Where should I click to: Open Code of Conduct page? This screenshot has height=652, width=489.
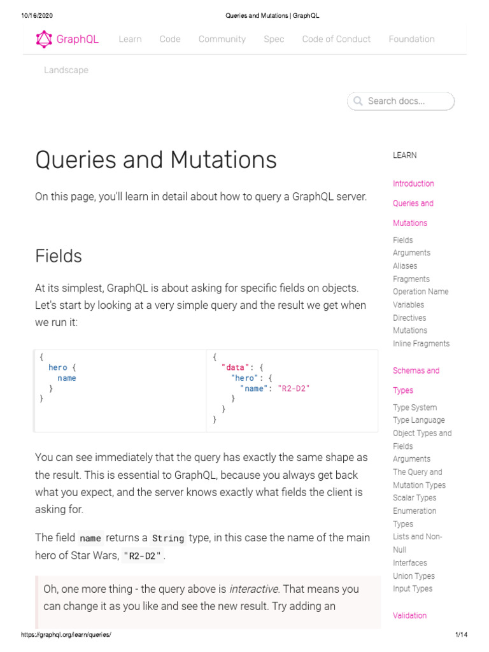(x=336, y=39)
